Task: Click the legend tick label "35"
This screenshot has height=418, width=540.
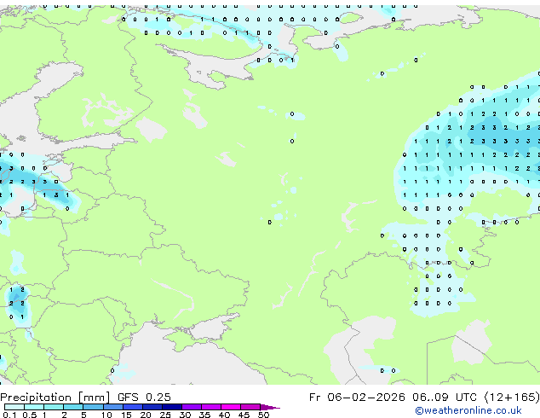Action: click(x=204, y=415)
